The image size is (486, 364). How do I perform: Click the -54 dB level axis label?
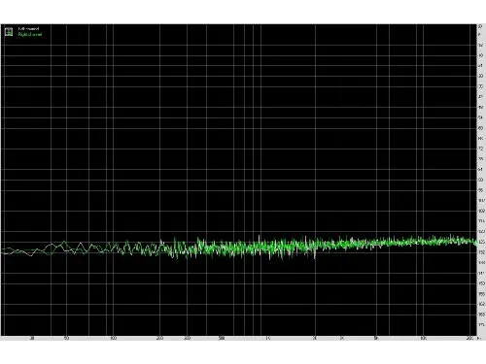click(x=481, y=117)
